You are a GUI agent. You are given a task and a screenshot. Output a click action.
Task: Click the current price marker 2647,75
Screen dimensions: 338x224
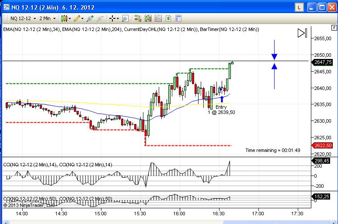322,62
